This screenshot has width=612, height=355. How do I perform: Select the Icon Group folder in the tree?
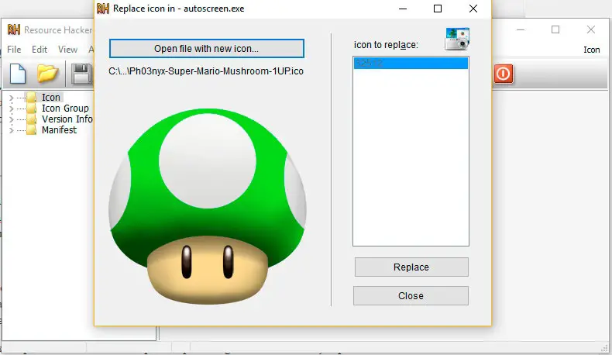[x=58, y=109]
